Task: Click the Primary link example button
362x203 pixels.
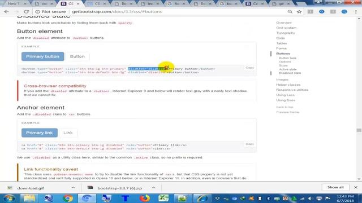Action: click(x=40, y=133)
